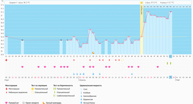Select the menstruation drop on cycle day 01

[x=6, y=60]
